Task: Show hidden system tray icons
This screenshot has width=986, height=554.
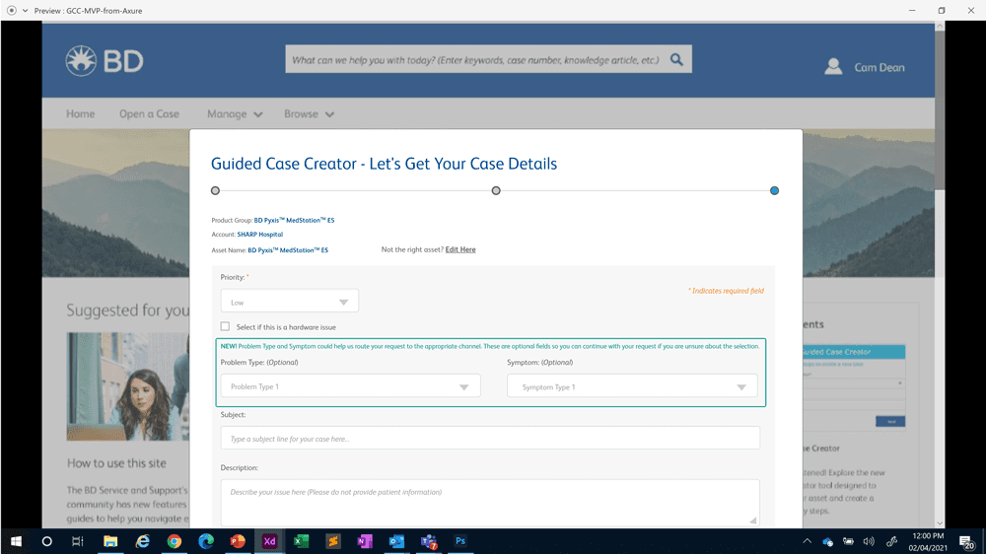Action: (x=807, y=541)
